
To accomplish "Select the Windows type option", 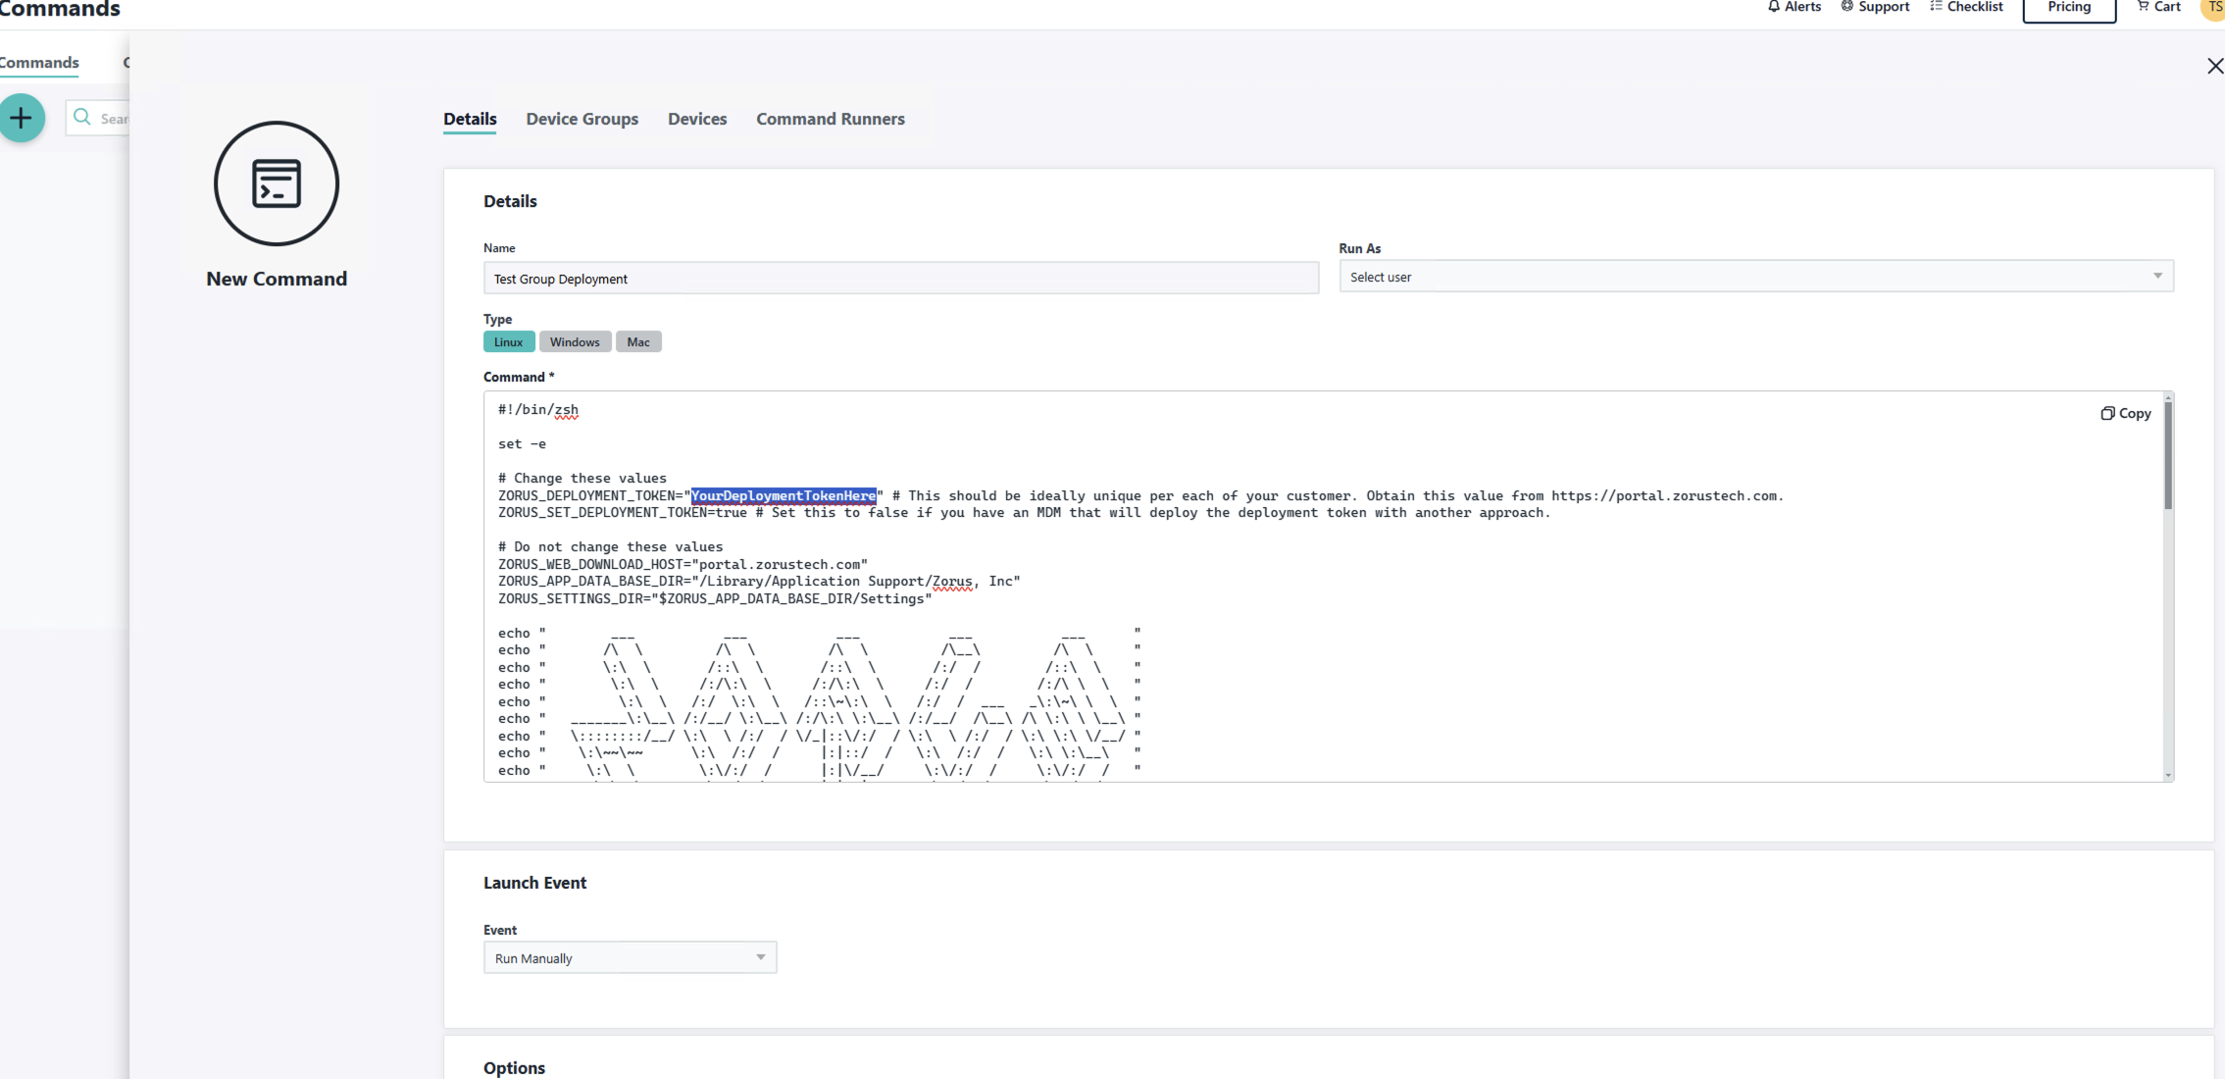I will [575, 341].
